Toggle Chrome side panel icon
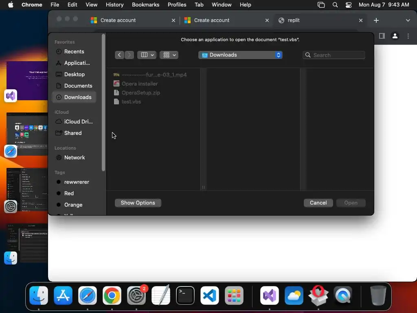This screenshot has width=417, height=313. [382, 36]
